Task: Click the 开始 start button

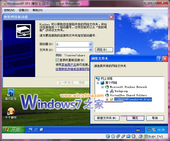Action: pyautogui.click(x=14, y=129)
